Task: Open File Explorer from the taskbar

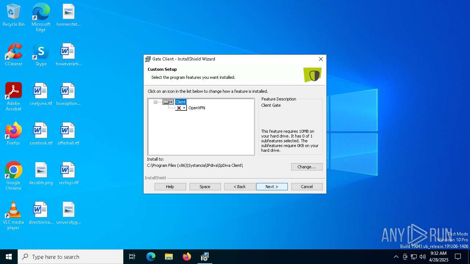Action: coord(169,257)
